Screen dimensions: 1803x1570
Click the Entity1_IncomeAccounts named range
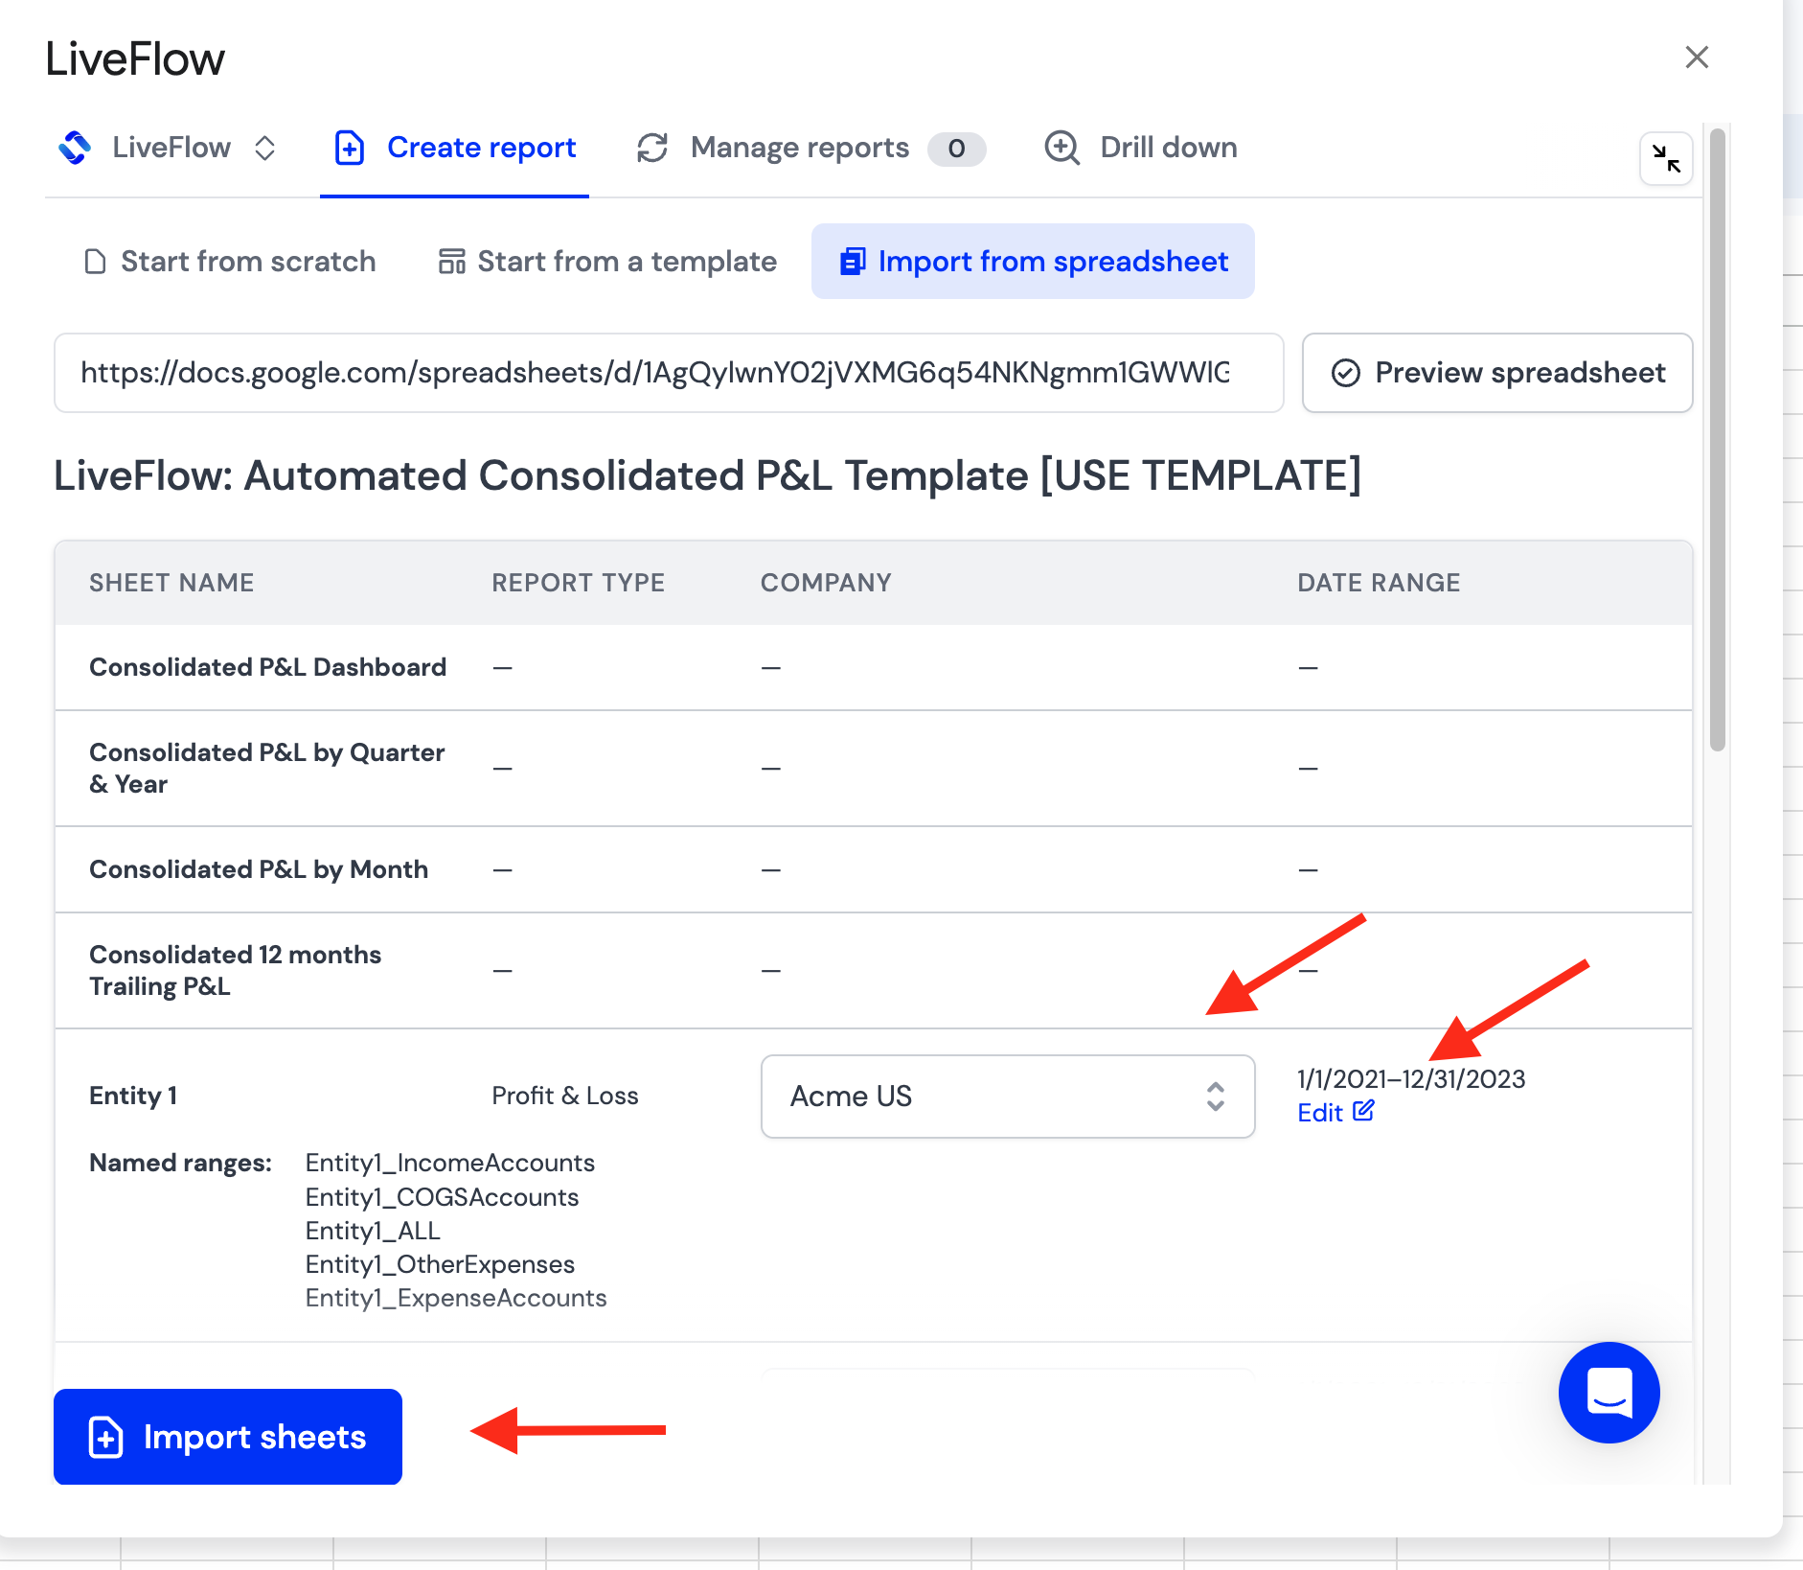450,1163
